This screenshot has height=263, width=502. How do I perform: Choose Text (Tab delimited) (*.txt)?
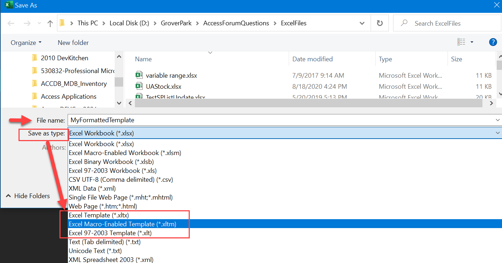pyautogui.click(x=285, y=242)
